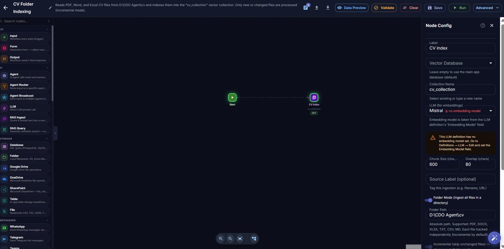Collapse the node palette with the side handle
Viewport: 504px width, 249px height.
pyautogui.click(x=55, y=133)
